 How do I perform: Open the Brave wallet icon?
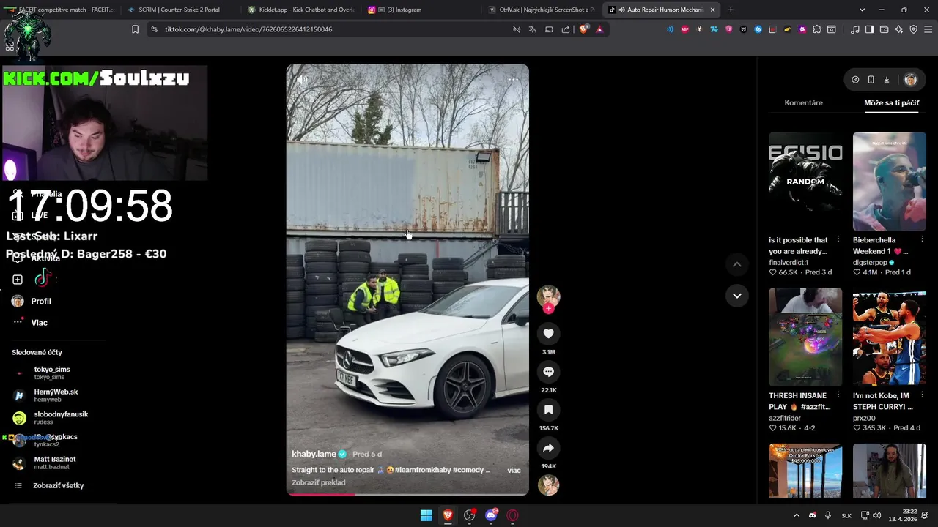[x=884, y=29]
